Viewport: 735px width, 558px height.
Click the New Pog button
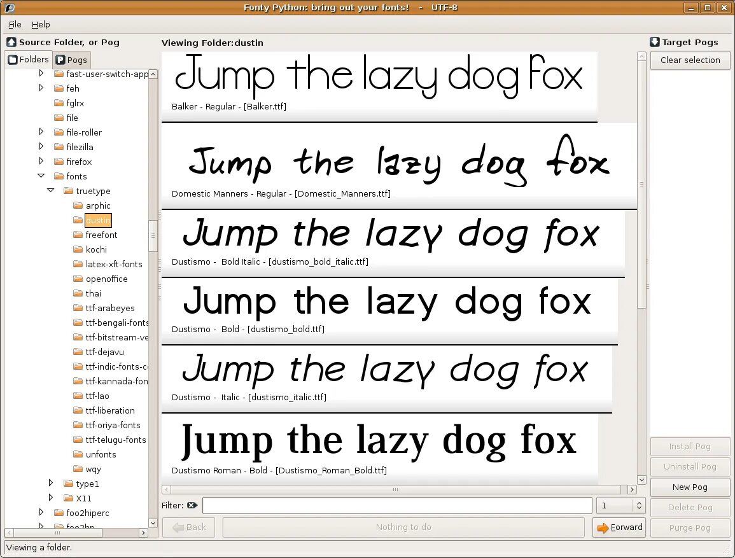[690, 487]
